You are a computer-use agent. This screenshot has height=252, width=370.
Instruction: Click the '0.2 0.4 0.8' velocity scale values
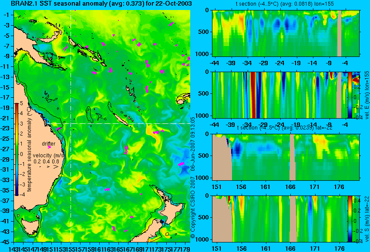pos(46,162)
